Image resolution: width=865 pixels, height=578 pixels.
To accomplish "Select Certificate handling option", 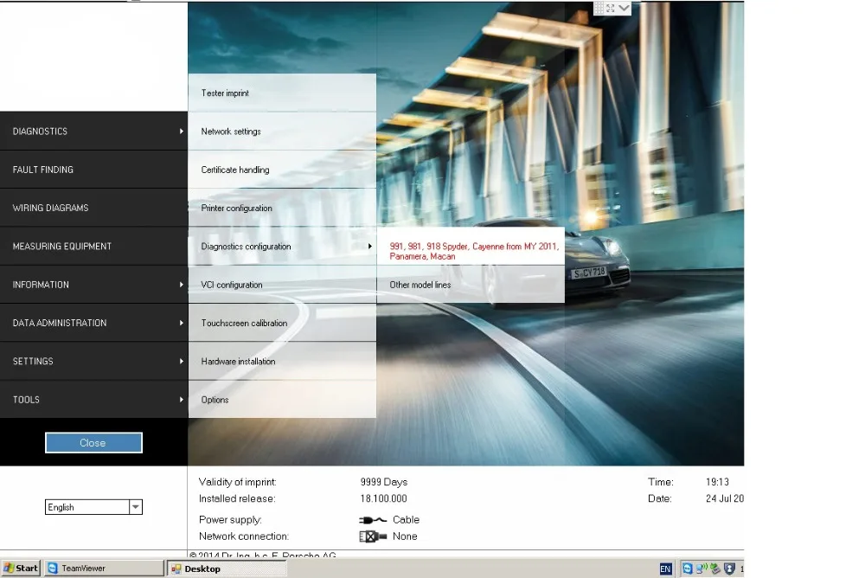I will tap(282, 170).
